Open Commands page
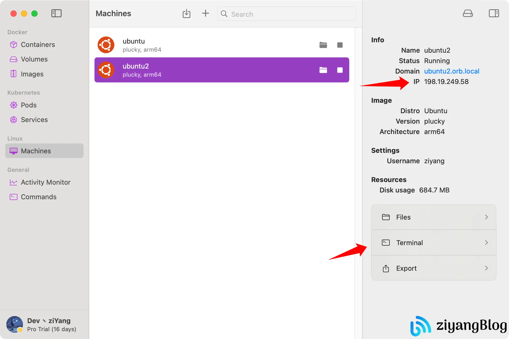The width and height of the screenshot is (509, 339). point(44,197)
